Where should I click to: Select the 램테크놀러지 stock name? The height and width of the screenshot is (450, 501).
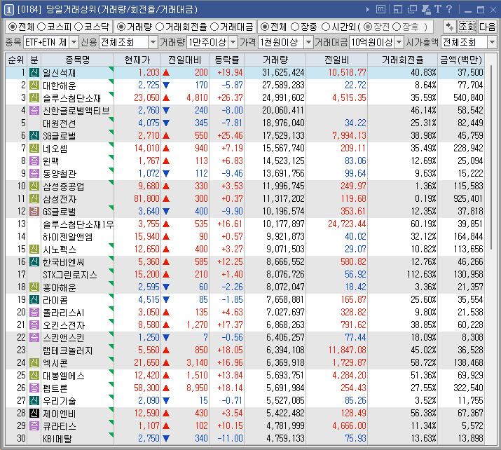pyautogui.click(x=67, y=350)
